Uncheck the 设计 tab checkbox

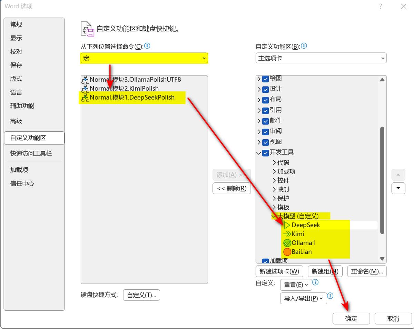tap(265, 89)
